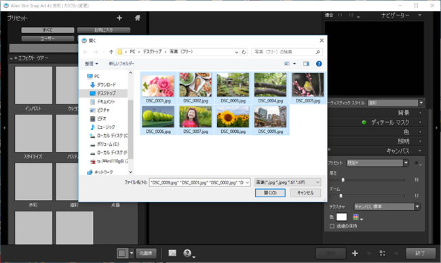
Task: Click the Cancel (キャンセル) button
Action: tap(305, 193)
